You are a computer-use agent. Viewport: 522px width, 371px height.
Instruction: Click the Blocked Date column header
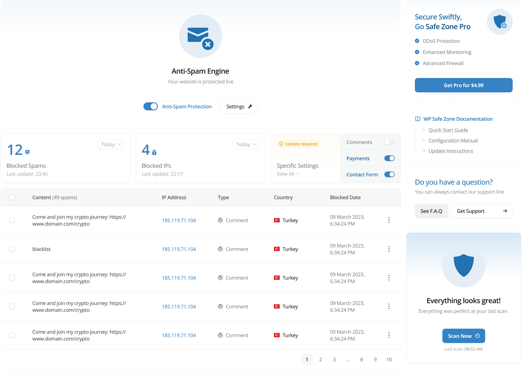coord(345,197)
